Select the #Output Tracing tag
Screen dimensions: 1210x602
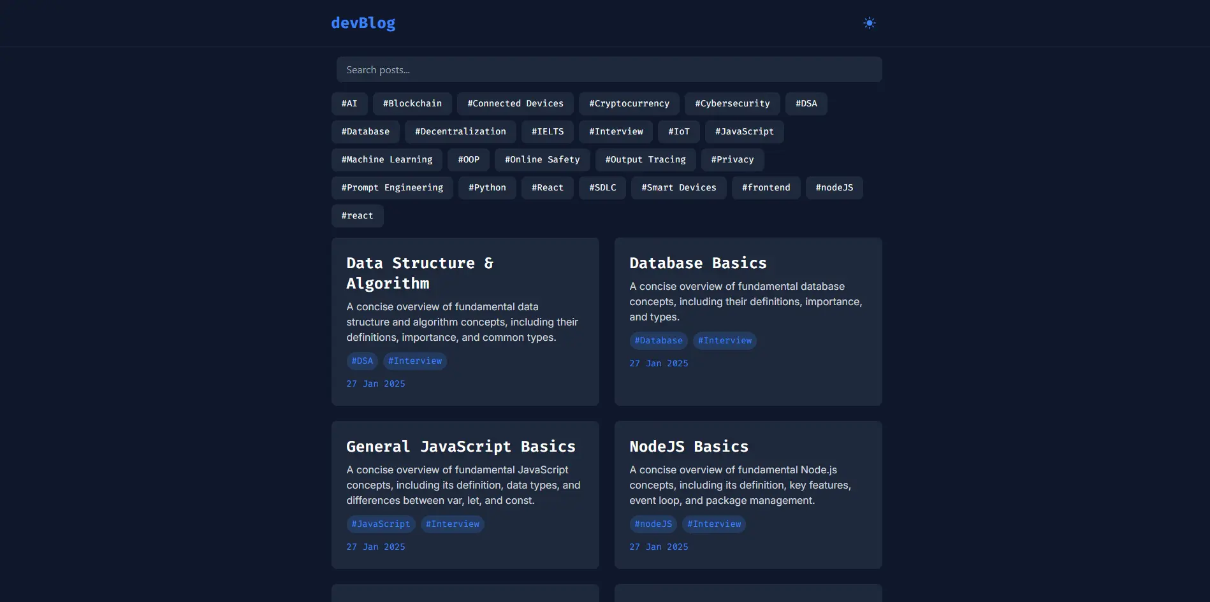645,160
